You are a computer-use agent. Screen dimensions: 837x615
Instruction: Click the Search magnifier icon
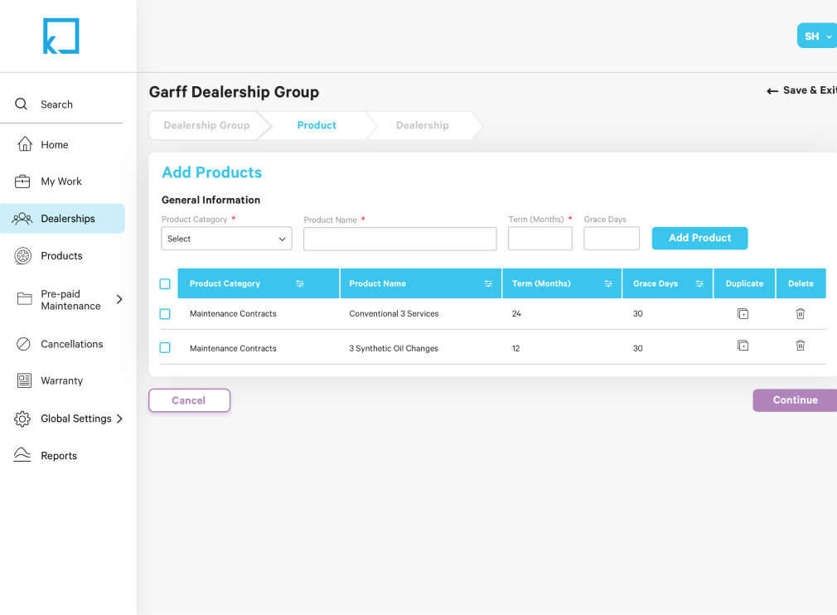tap(21, 104)
